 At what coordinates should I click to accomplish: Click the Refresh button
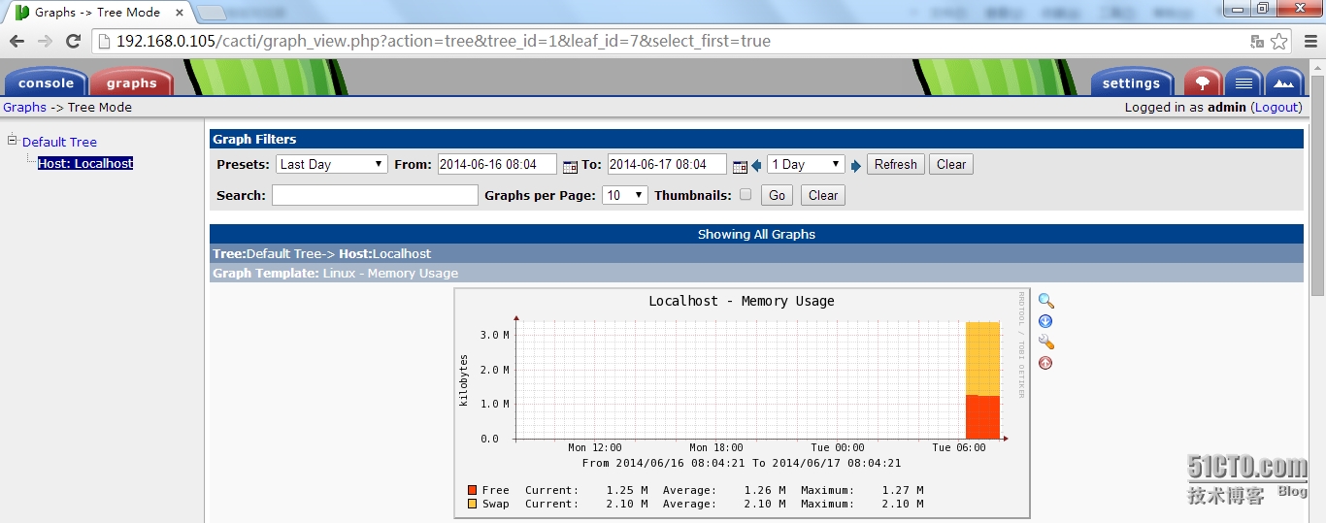coord(895,164)
